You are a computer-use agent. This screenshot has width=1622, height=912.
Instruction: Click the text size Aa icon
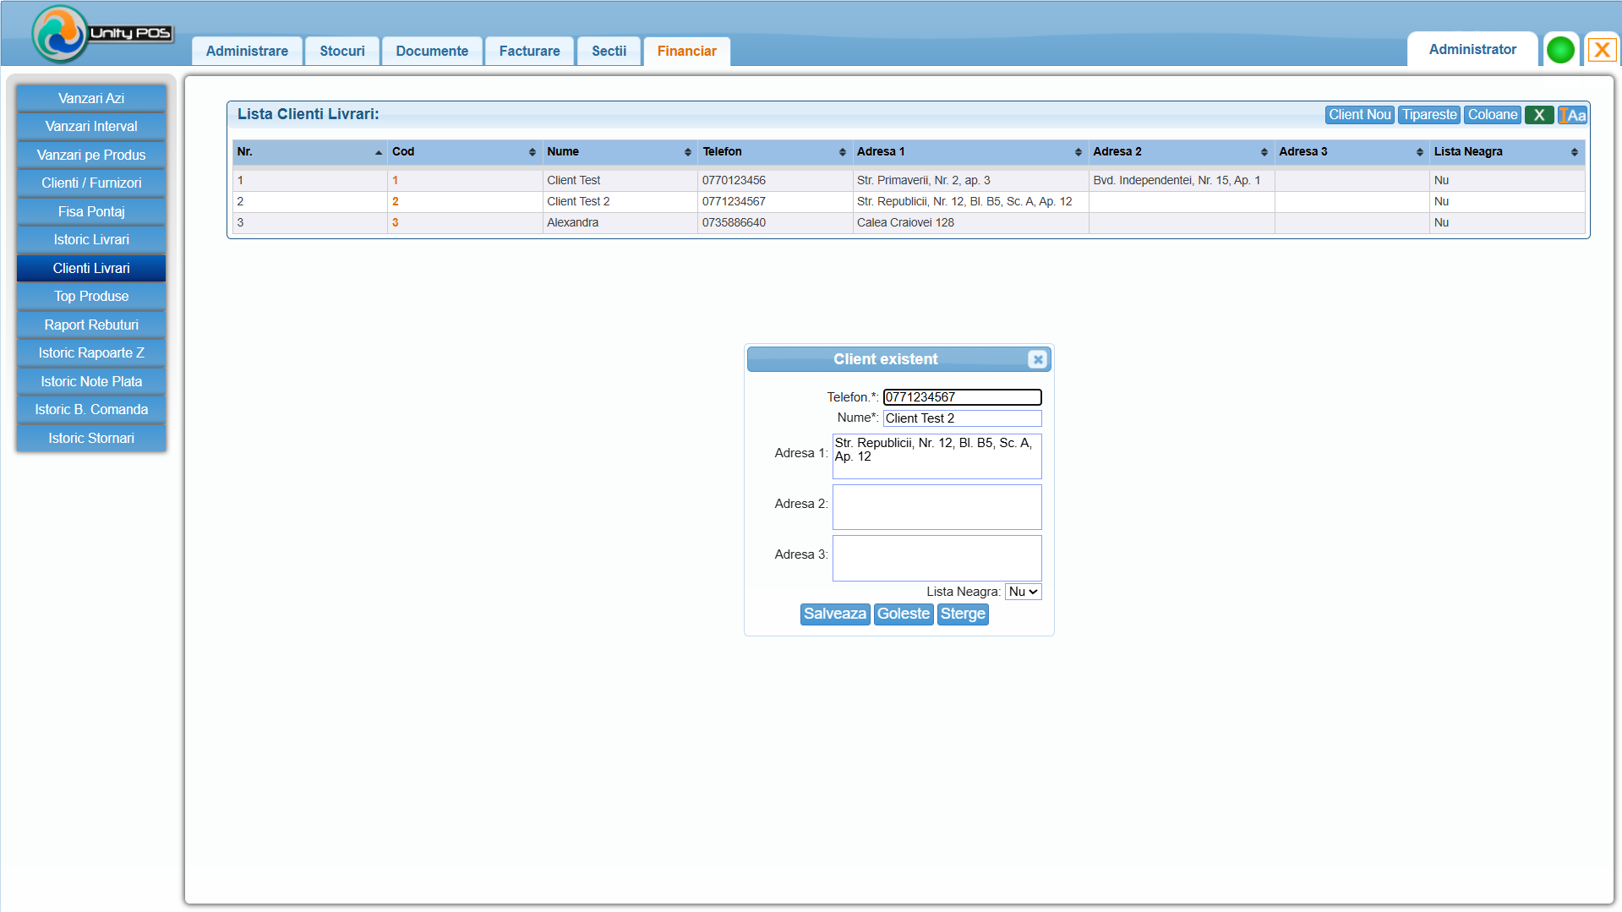[1572, 115]
